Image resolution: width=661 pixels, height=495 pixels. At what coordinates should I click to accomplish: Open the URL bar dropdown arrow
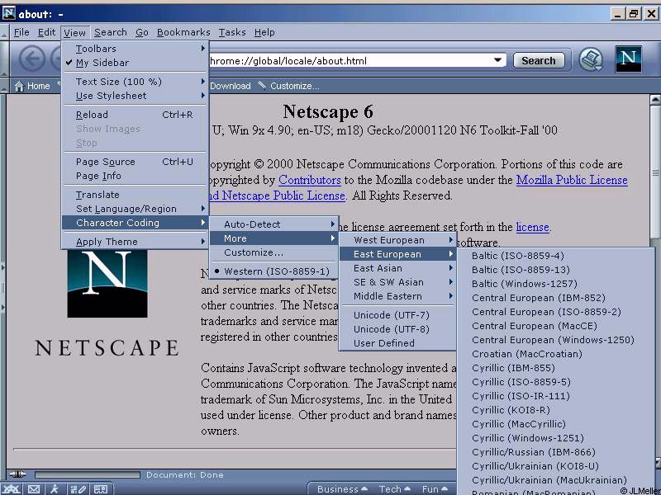click(498, 60)
